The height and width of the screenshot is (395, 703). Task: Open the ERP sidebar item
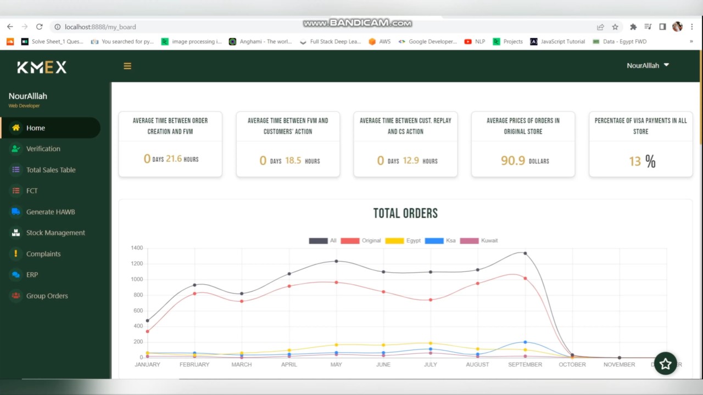32,275
